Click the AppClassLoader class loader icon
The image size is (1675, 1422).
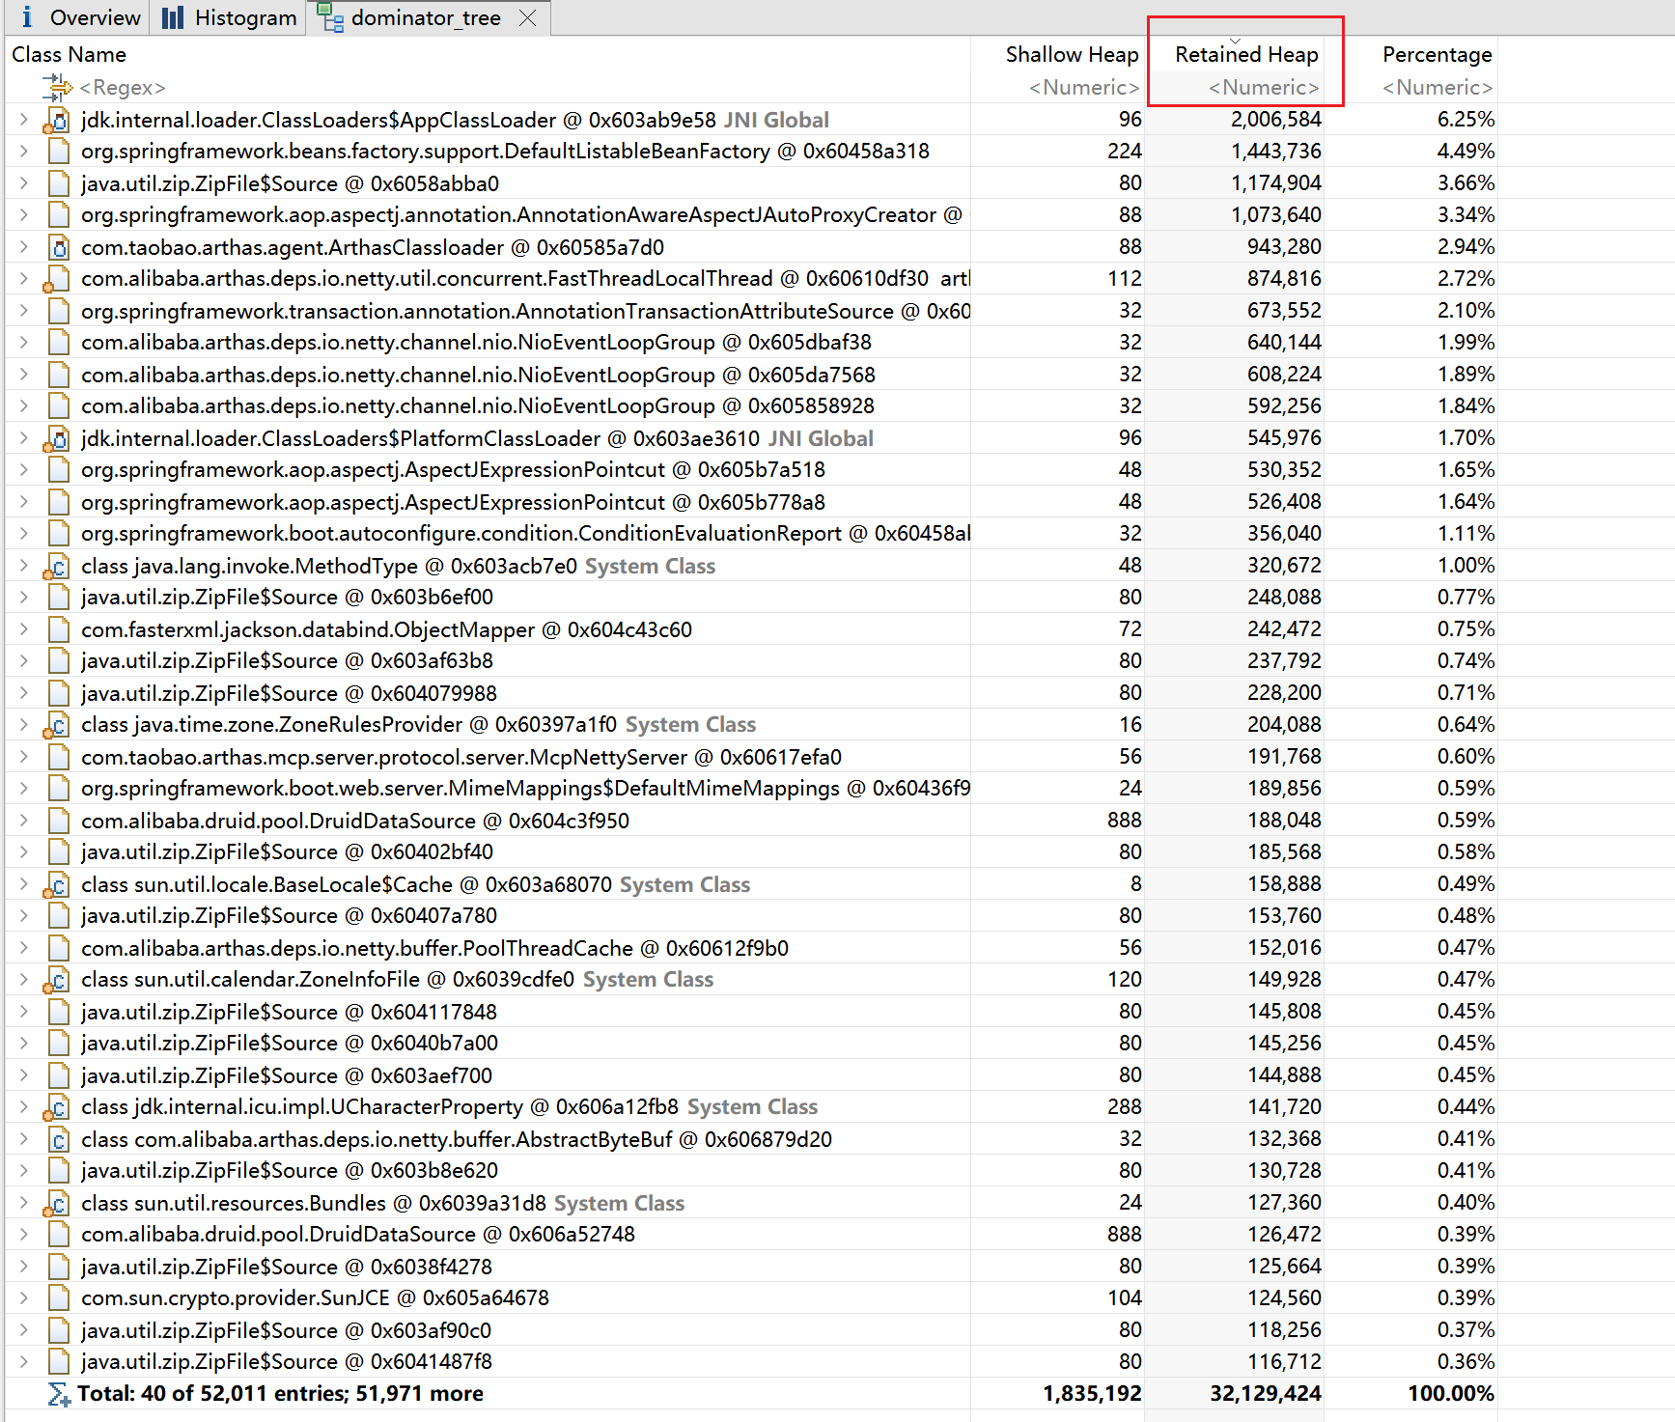coord(57,121)
